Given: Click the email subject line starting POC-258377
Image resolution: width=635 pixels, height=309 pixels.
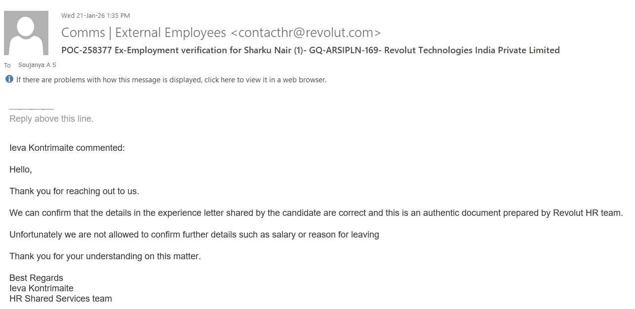Looking at the screenshot, I should (x=310, y=50).
